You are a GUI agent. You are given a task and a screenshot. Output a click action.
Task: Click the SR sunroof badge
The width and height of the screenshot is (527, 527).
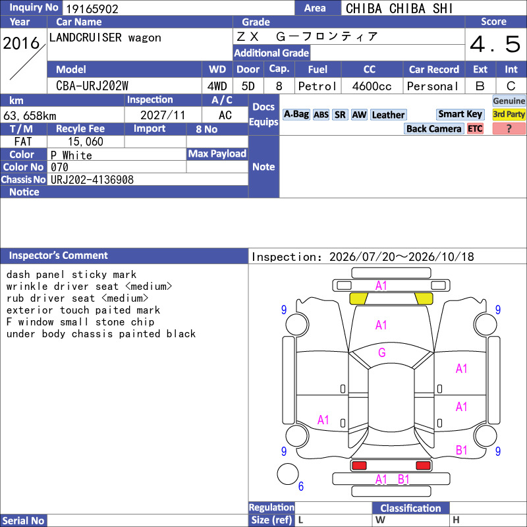click(340, 115)
